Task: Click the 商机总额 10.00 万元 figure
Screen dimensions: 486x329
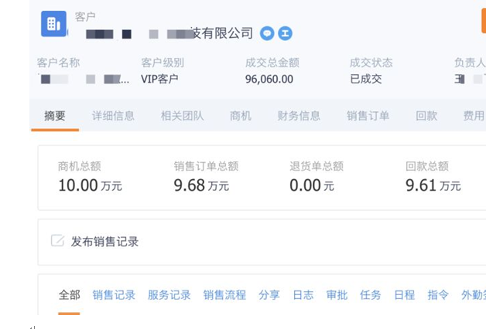Action: [x=90, y=185]
